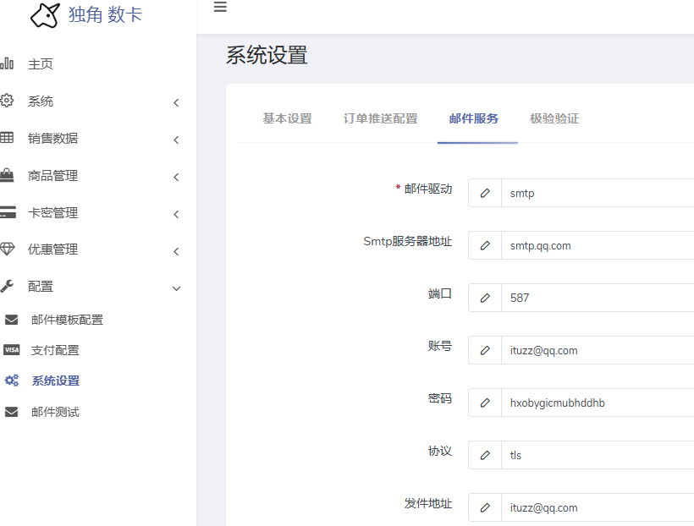Expand the 销售数据 menu chevron
Image resolution: width=694 pixels, height=526 pixels.
176,140
